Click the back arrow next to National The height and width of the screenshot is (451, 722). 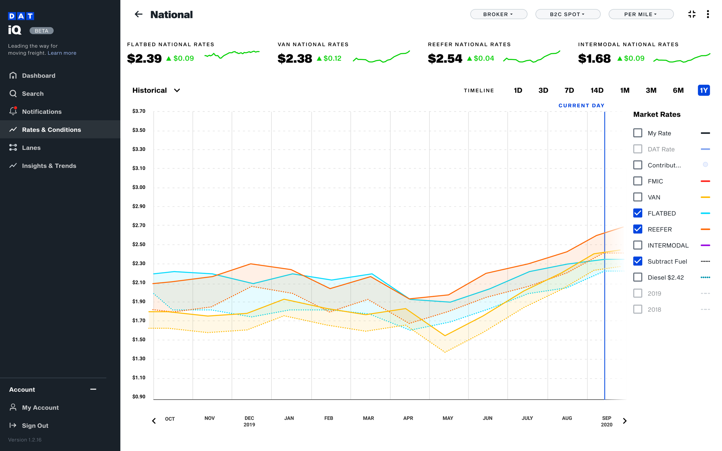coord(139,14)
